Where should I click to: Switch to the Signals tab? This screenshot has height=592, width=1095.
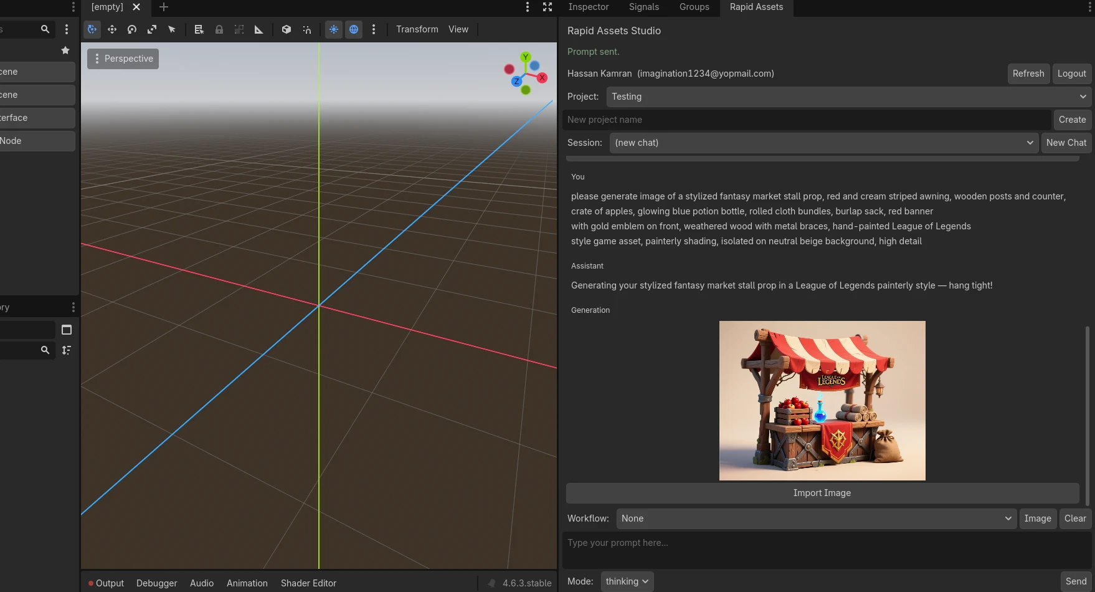pyautogui.click(x=644, y=7)
